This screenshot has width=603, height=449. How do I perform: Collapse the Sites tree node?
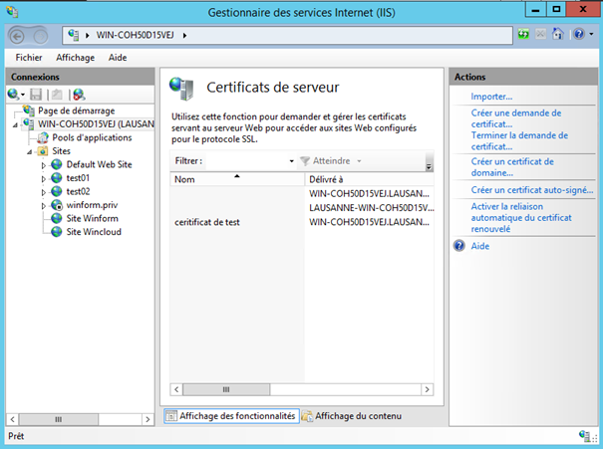click(30, 152)
